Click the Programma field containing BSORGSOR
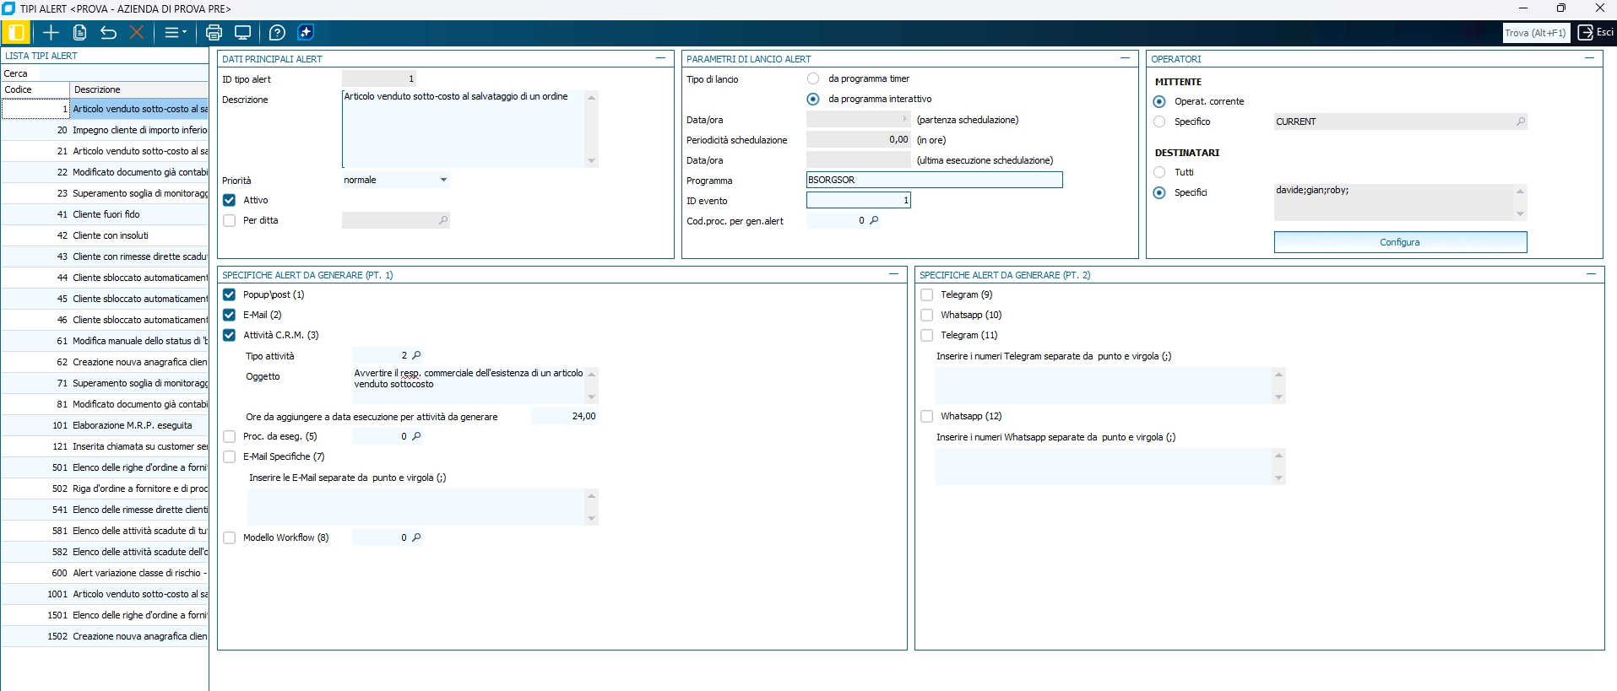This screenshot has width=1617, height=691. coord(934,180)
